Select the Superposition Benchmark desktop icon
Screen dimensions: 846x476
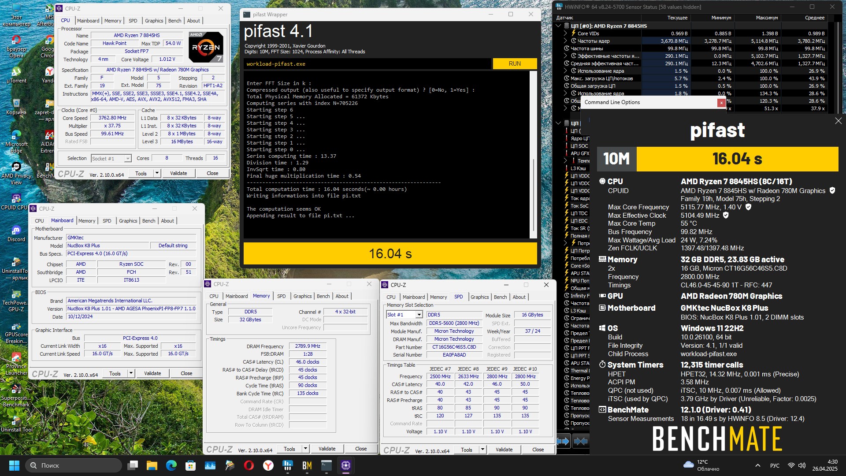[16, 396]
